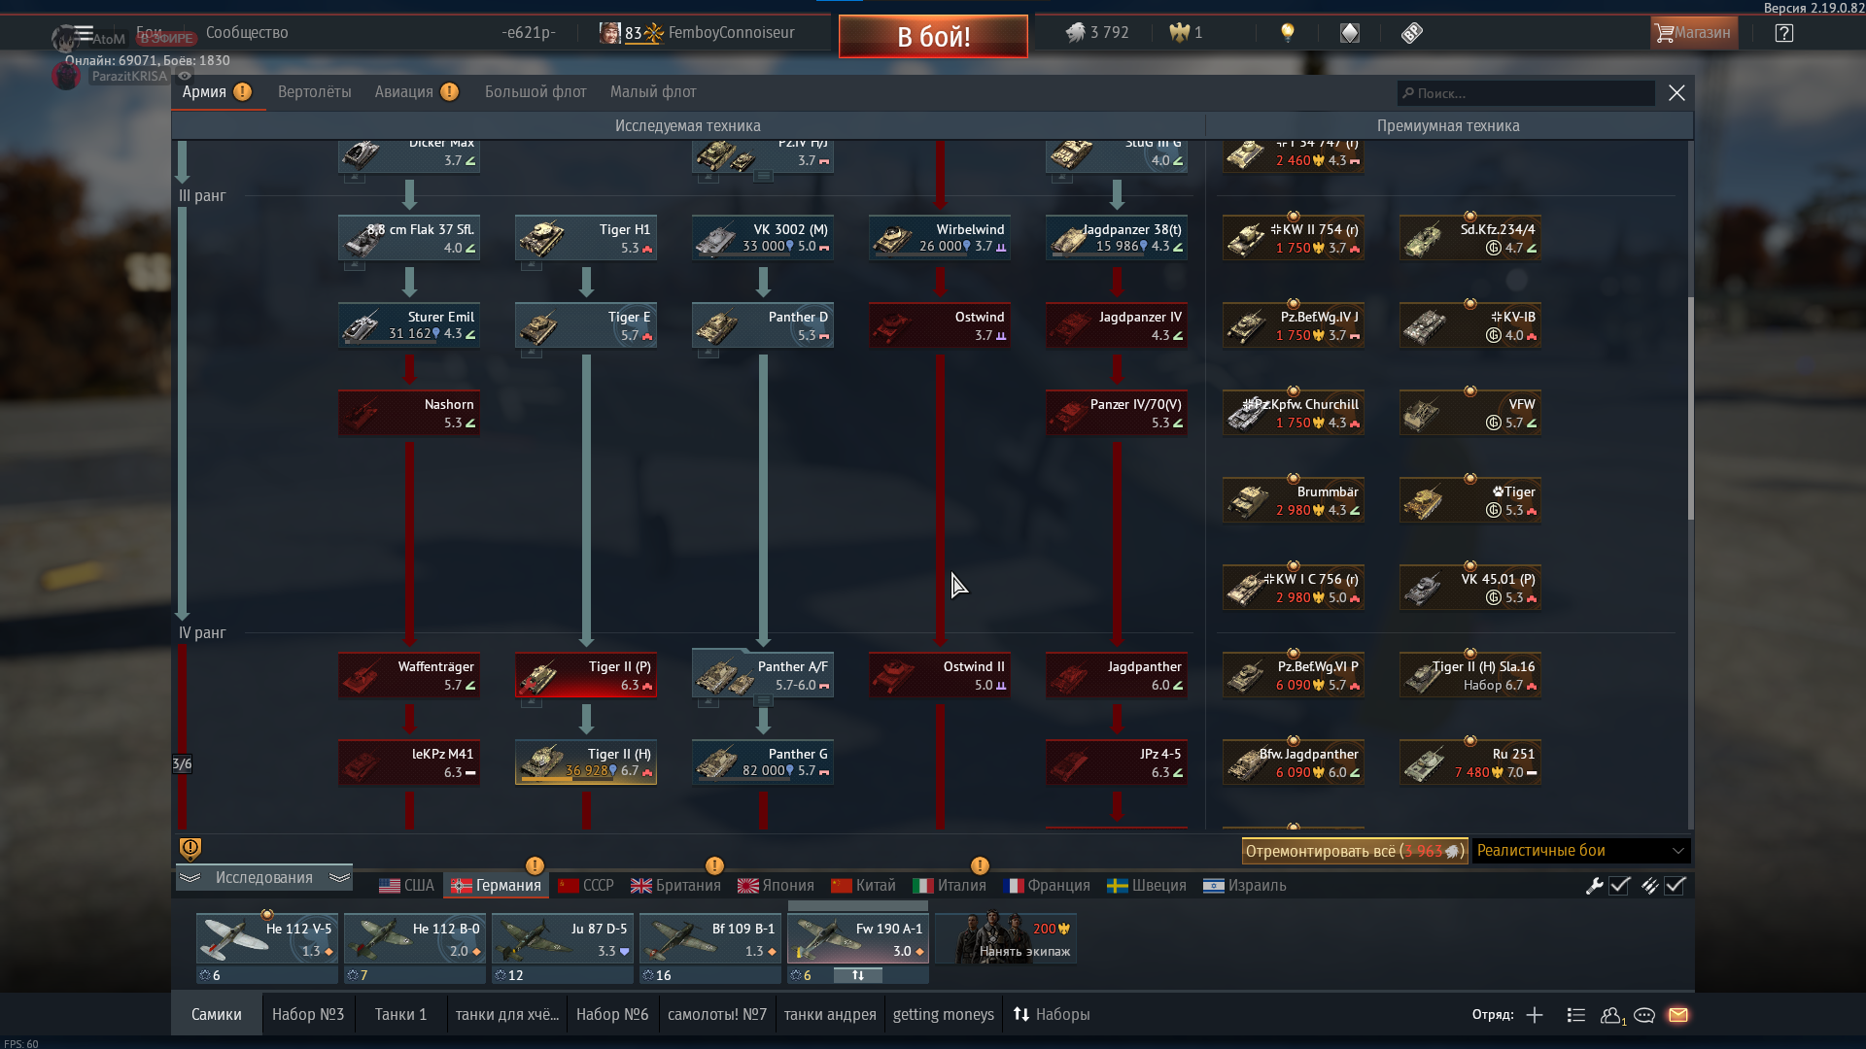
Task: Select the Британия nation tab
Action: pyautogui.click(x=675, y=886)
